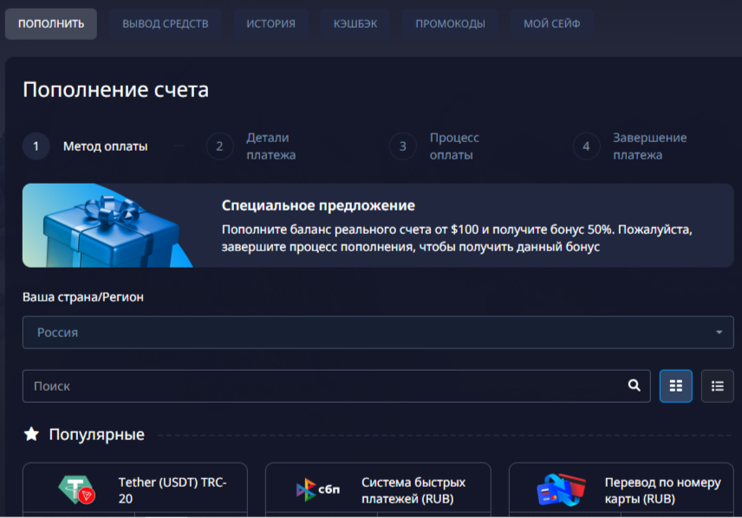Open the Мой сейф tab

pyautogui.click(x=551, y=23)
